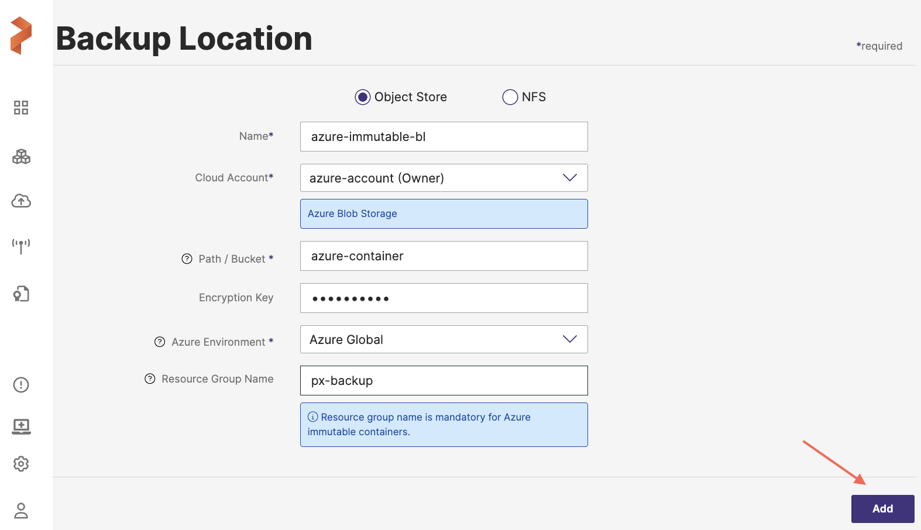Select the NFS radio button
The height and width of the screenshot is (530, 921).
tap(510, 97)
